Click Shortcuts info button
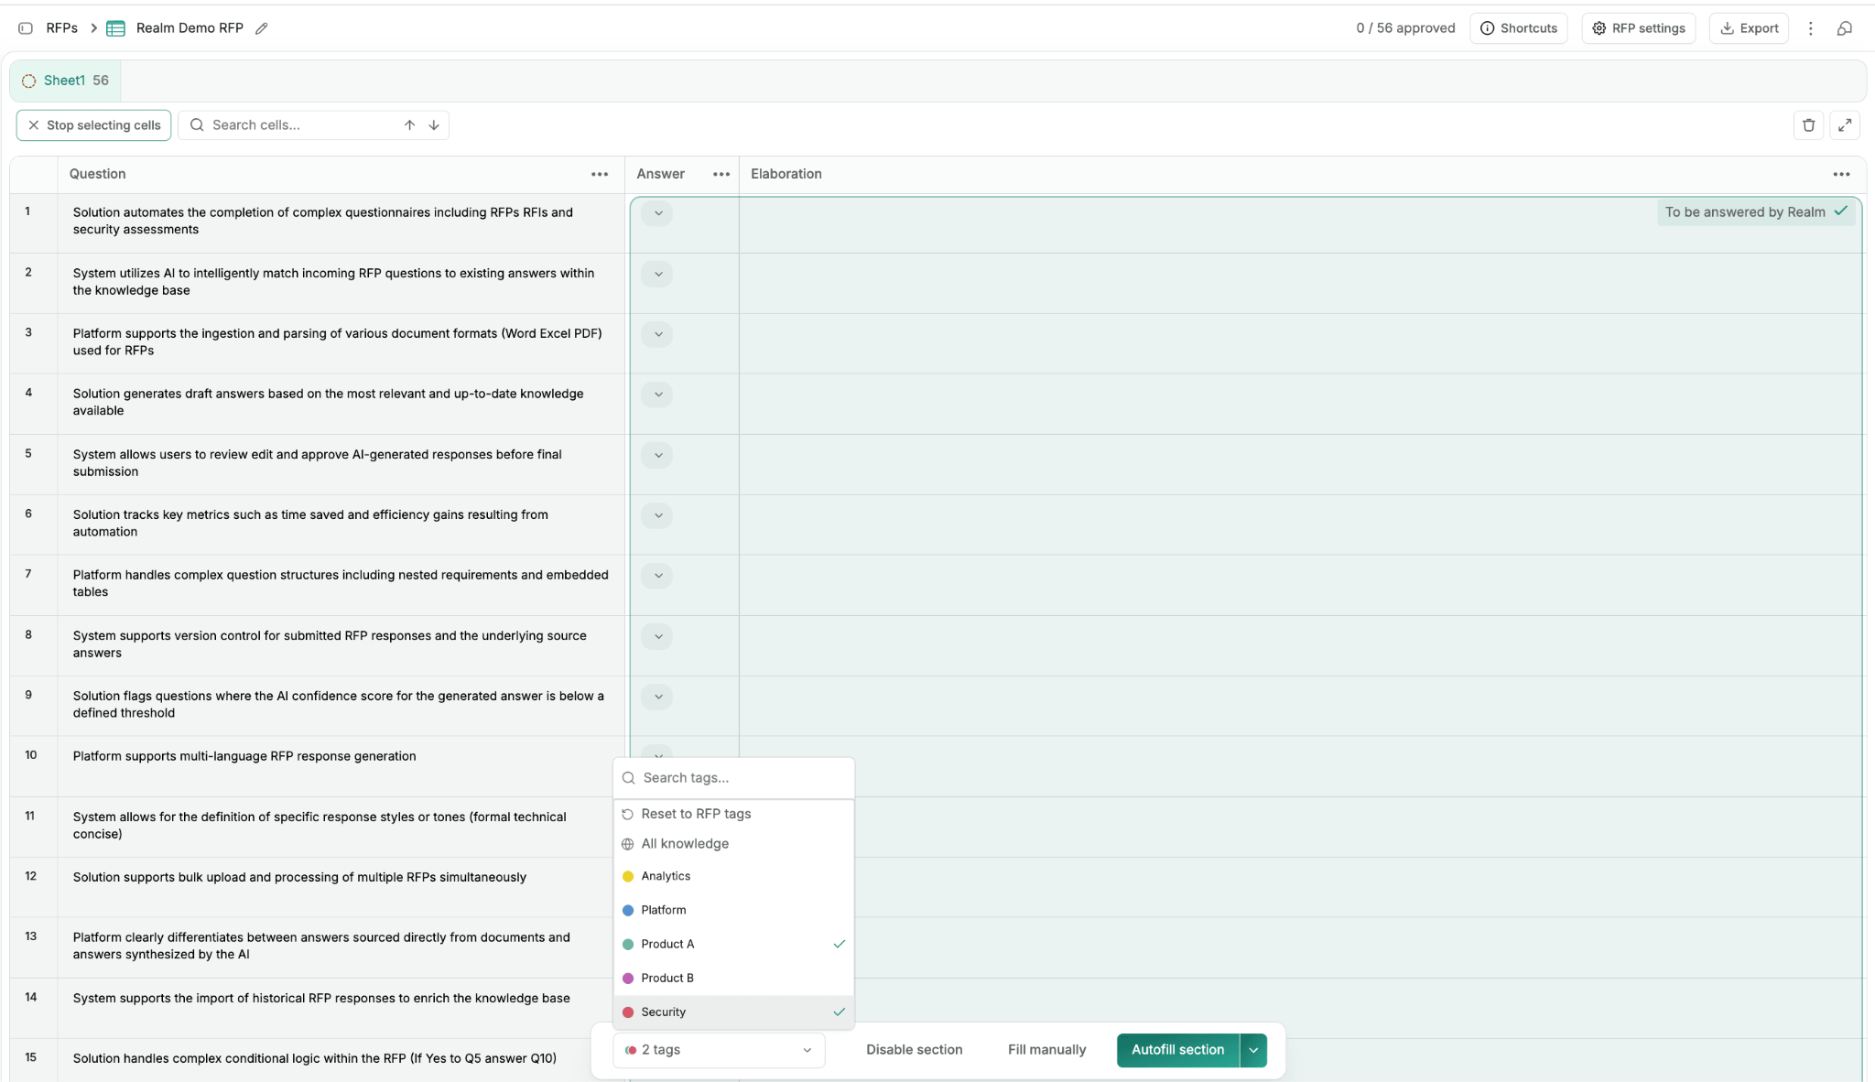 point(1518,28)
